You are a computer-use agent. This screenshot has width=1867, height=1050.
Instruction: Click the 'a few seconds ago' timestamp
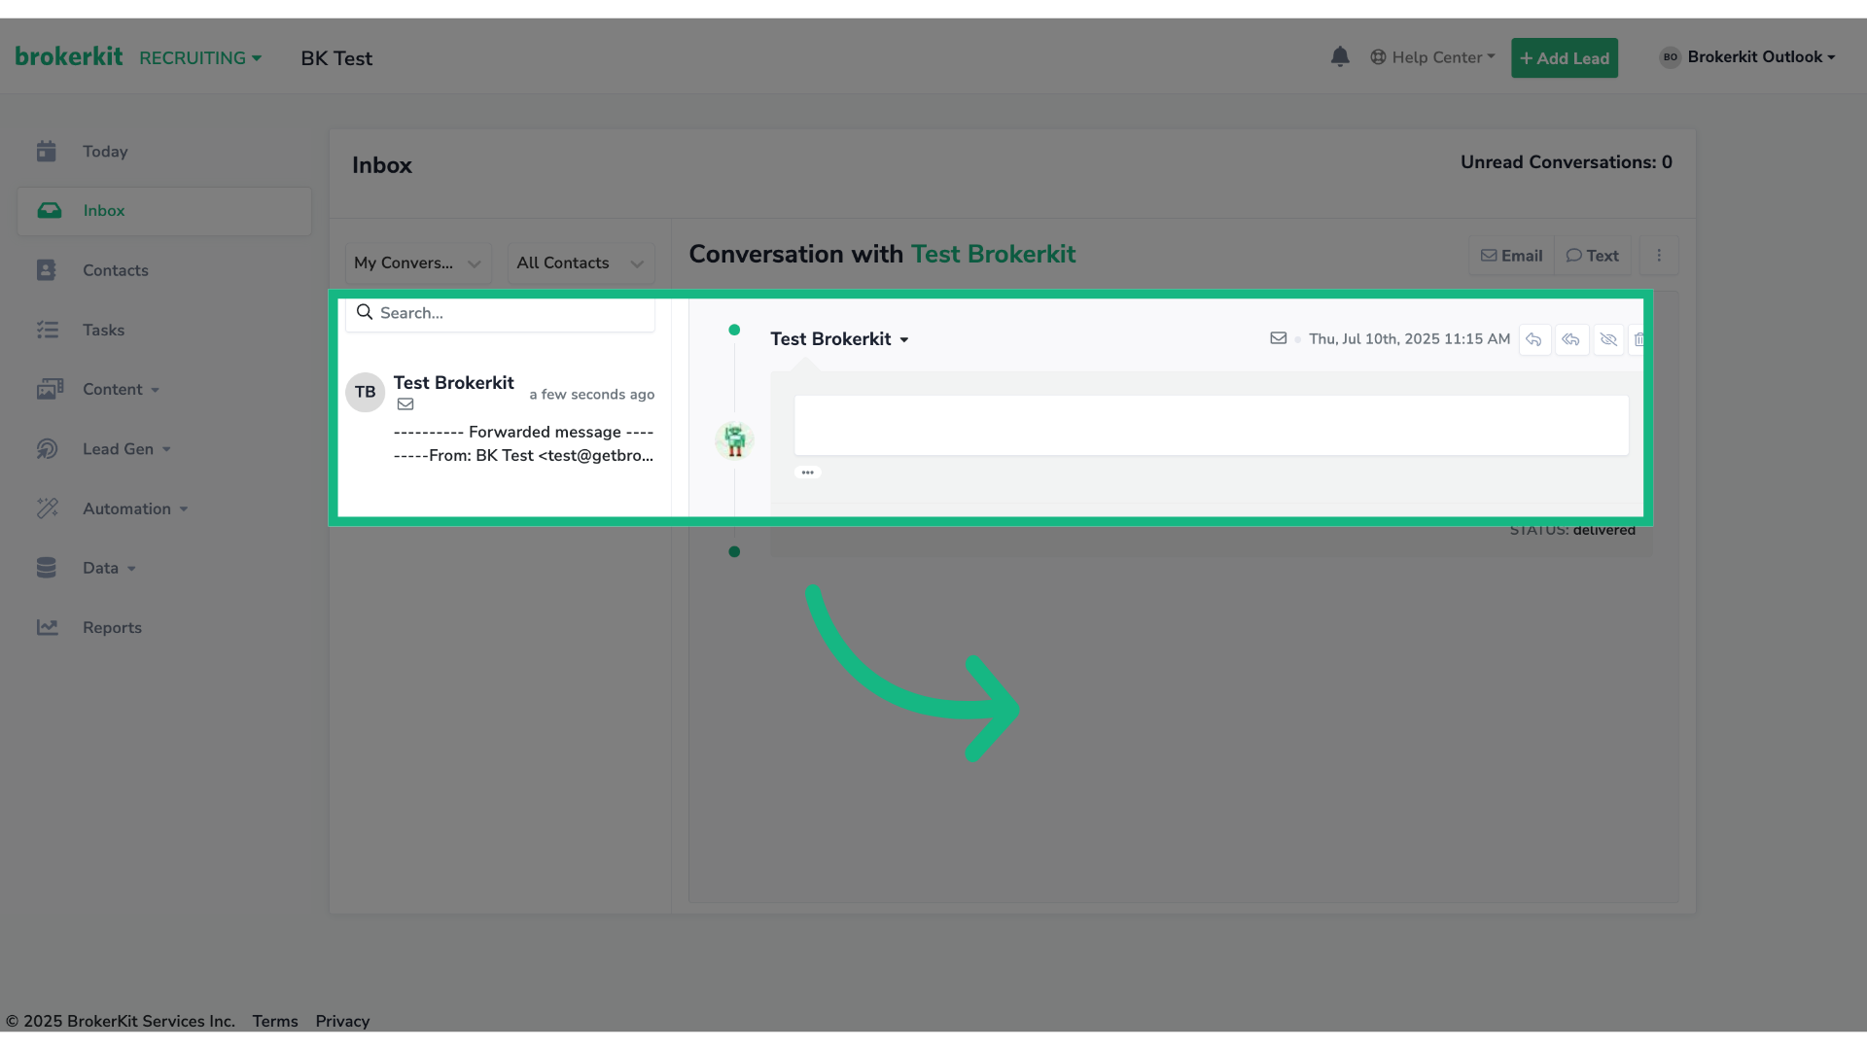[591, 395]
